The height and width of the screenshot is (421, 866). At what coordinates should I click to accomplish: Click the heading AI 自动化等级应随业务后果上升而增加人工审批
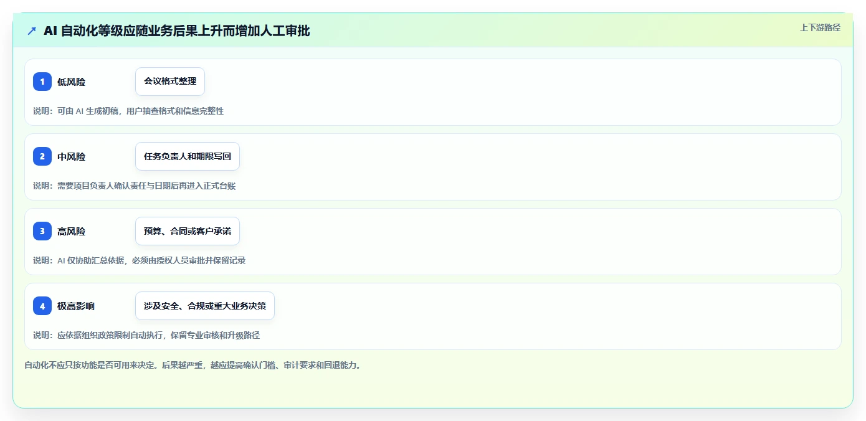click(x=177, y=31)
